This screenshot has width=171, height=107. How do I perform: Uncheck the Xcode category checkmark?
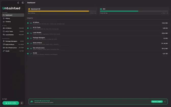[x=28, y=53]
